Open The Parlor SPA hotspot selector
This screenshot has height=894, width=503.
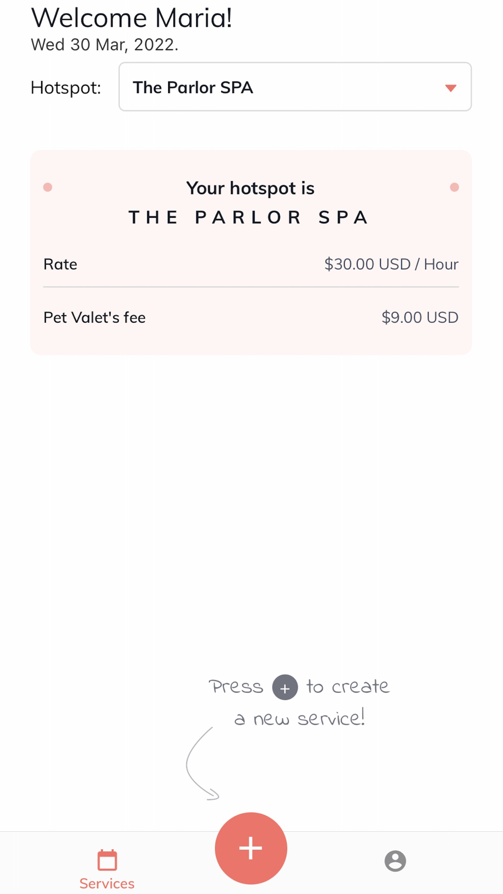[x=295, y=86]
